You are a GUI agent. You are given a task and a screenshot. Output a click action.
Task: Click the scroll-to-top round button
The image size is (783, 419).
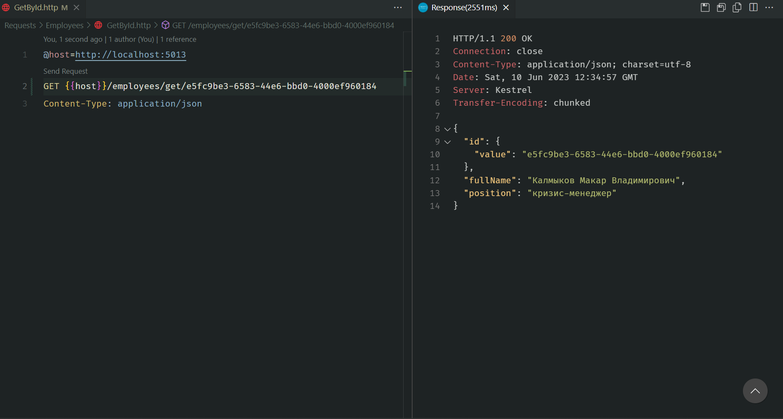click(x=755, y=391)
